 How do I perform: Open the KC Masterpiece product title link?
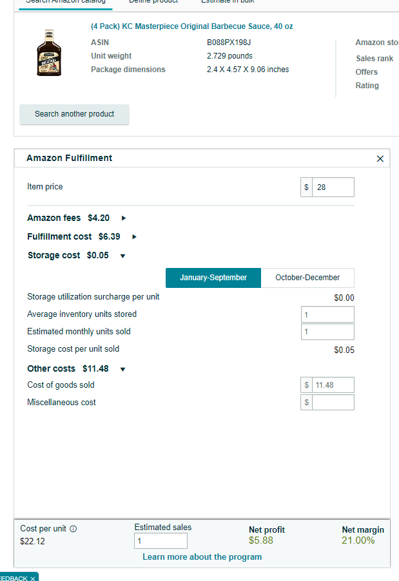pos(191,26)
